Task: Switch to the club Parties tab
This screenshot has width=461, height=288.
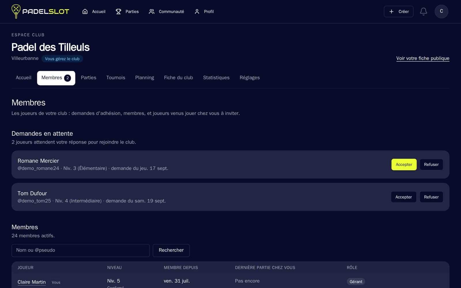Action: click(88, 78)
